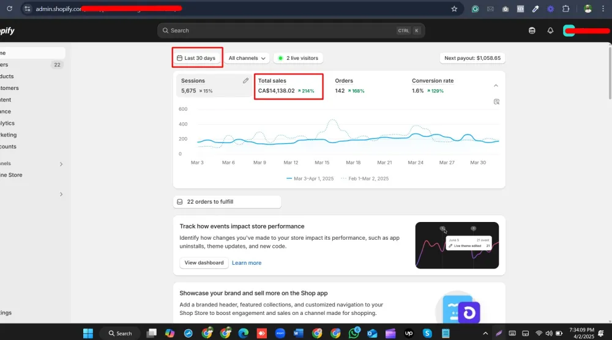Click Next payout: $1,058.65 button

pyautogui.click(x=472, y=58)
